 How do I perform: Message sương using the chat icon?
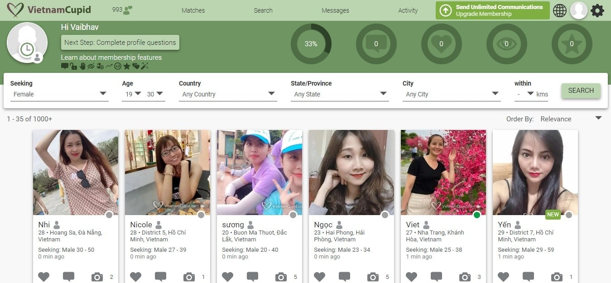[x=252, y=277]
